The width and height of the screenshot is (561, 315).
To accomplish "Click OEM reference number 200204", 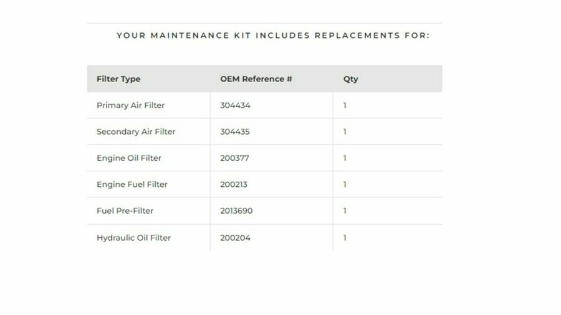I will coord(235,238).
